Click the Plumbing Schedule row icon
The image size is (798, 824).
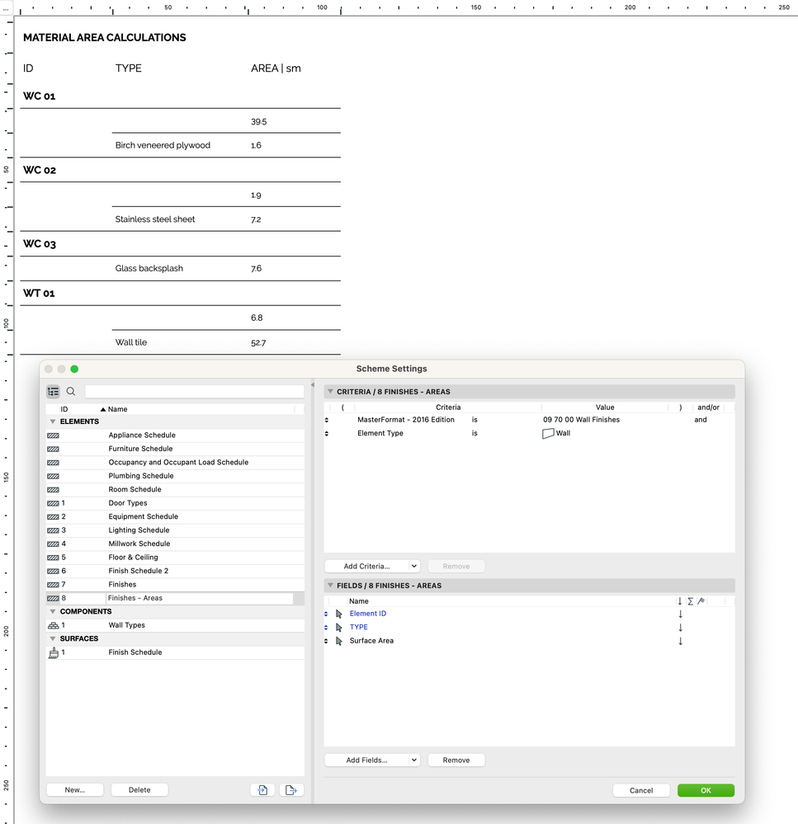point(53,476)
